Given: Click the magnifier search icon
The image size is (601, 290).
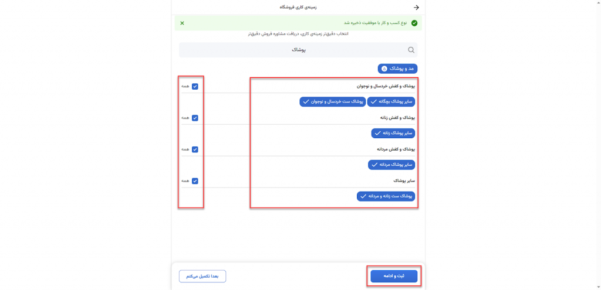Looking at the screenshot, I should (411, 50).
